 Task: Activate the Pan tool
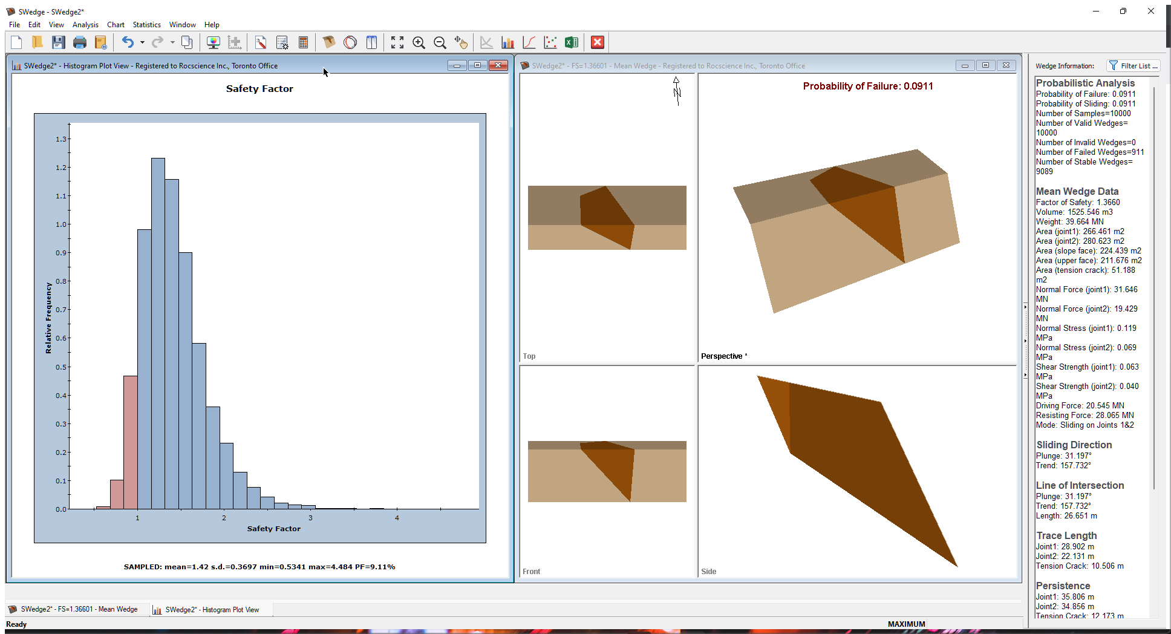click(x=462, y=42)
